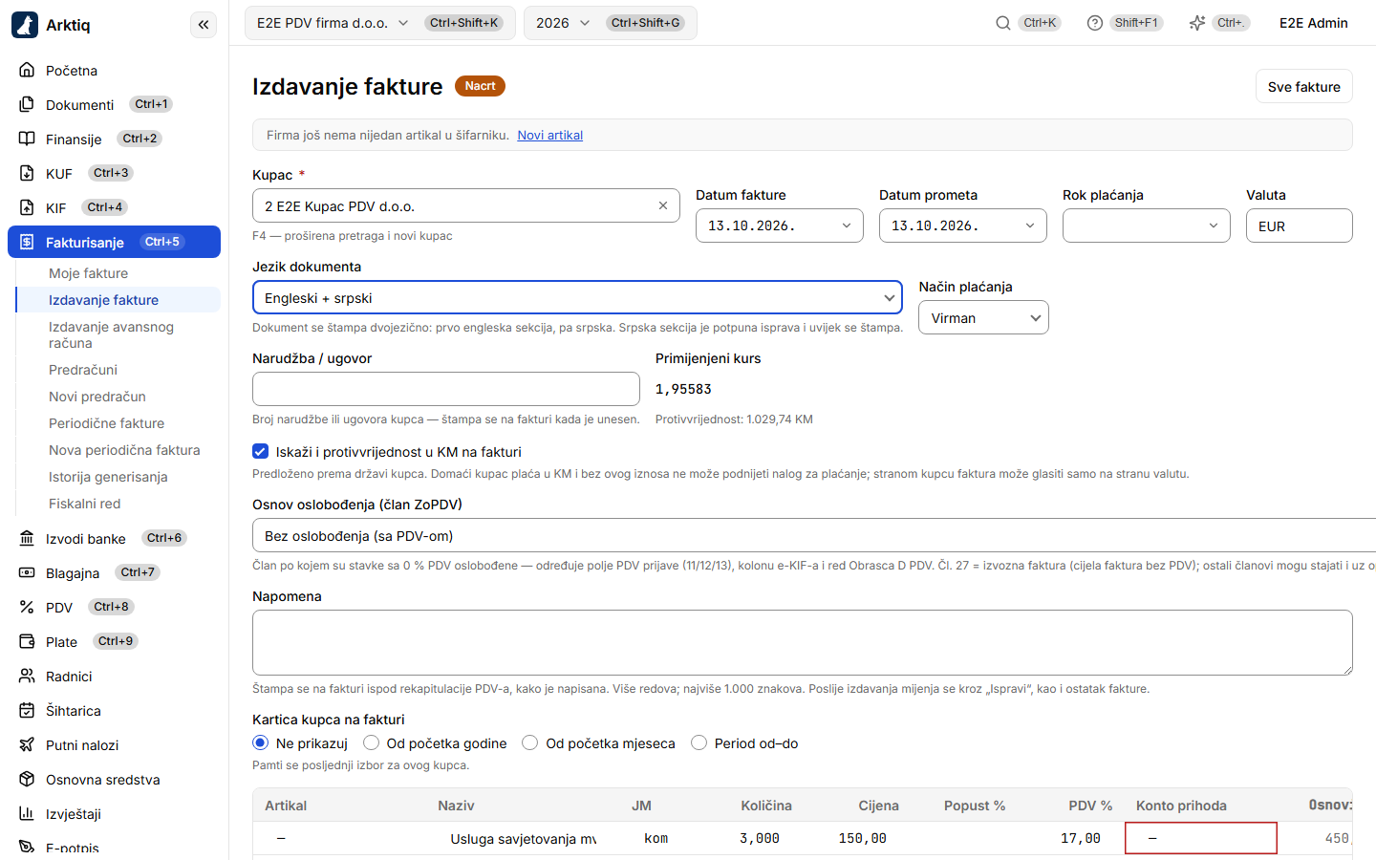Open PDV percent icon
The height and width of the screenshot is (860, 1376).
coord(27,607)
